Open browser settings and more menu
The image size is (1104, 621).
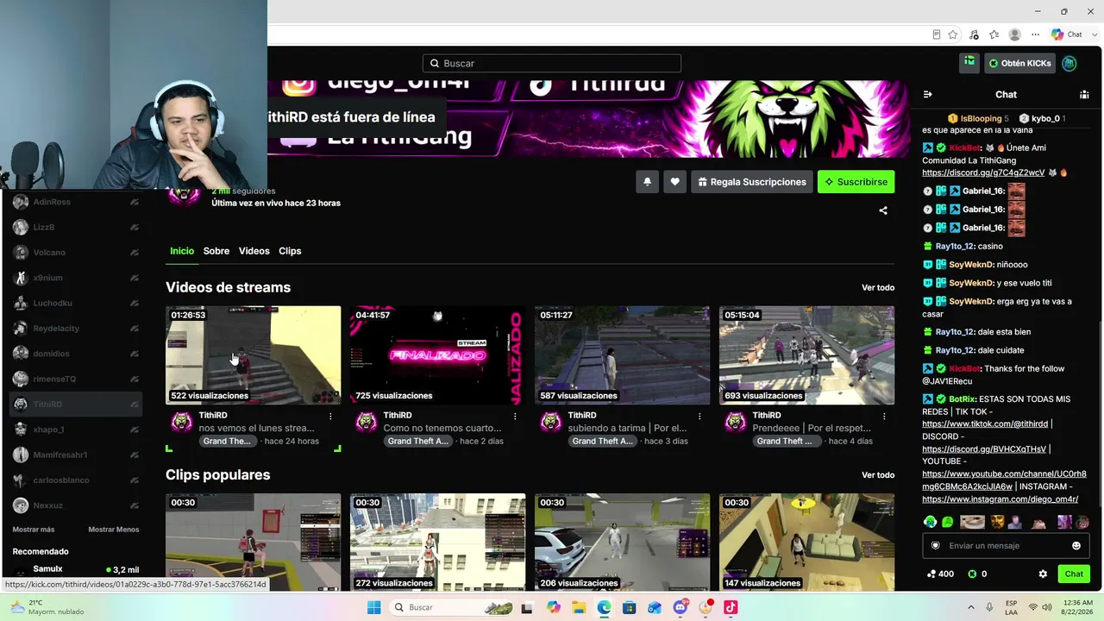pos(1036,34)
